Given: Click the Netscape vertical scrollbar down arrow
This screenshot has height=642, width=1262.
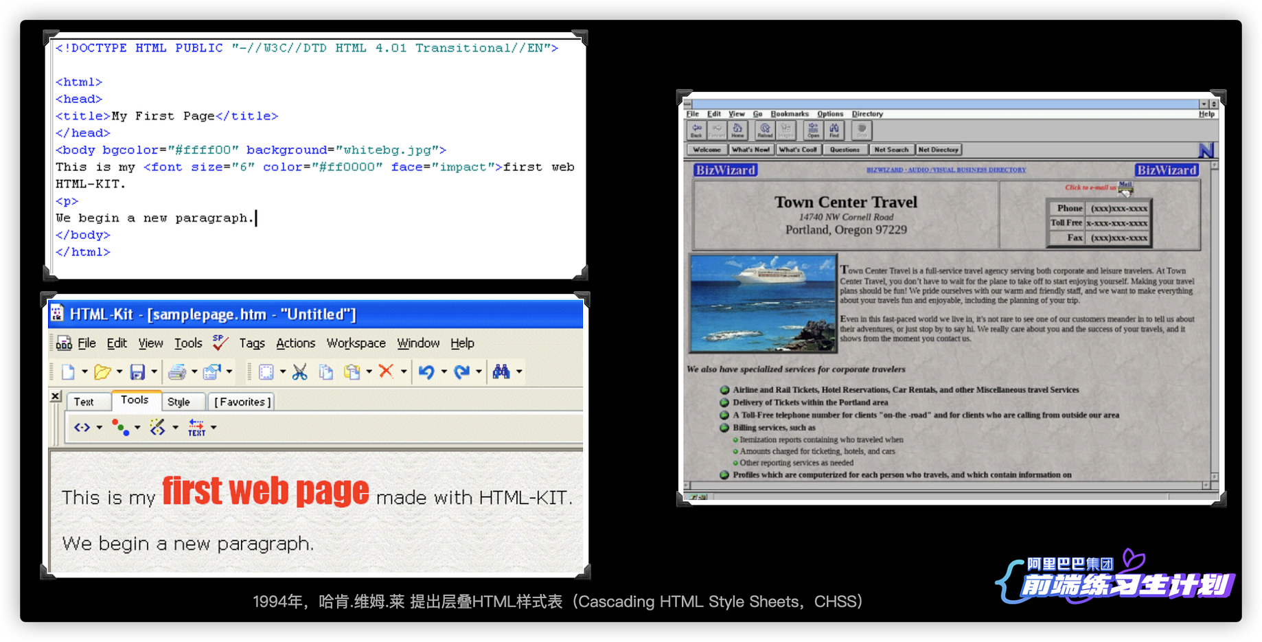Looking at the screenshot, I should tap(1214, 477).
